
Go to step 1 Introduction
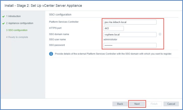tap(13, 16)
